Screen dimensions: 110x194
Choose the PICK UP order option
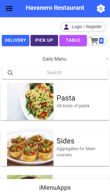click(44, 40)
